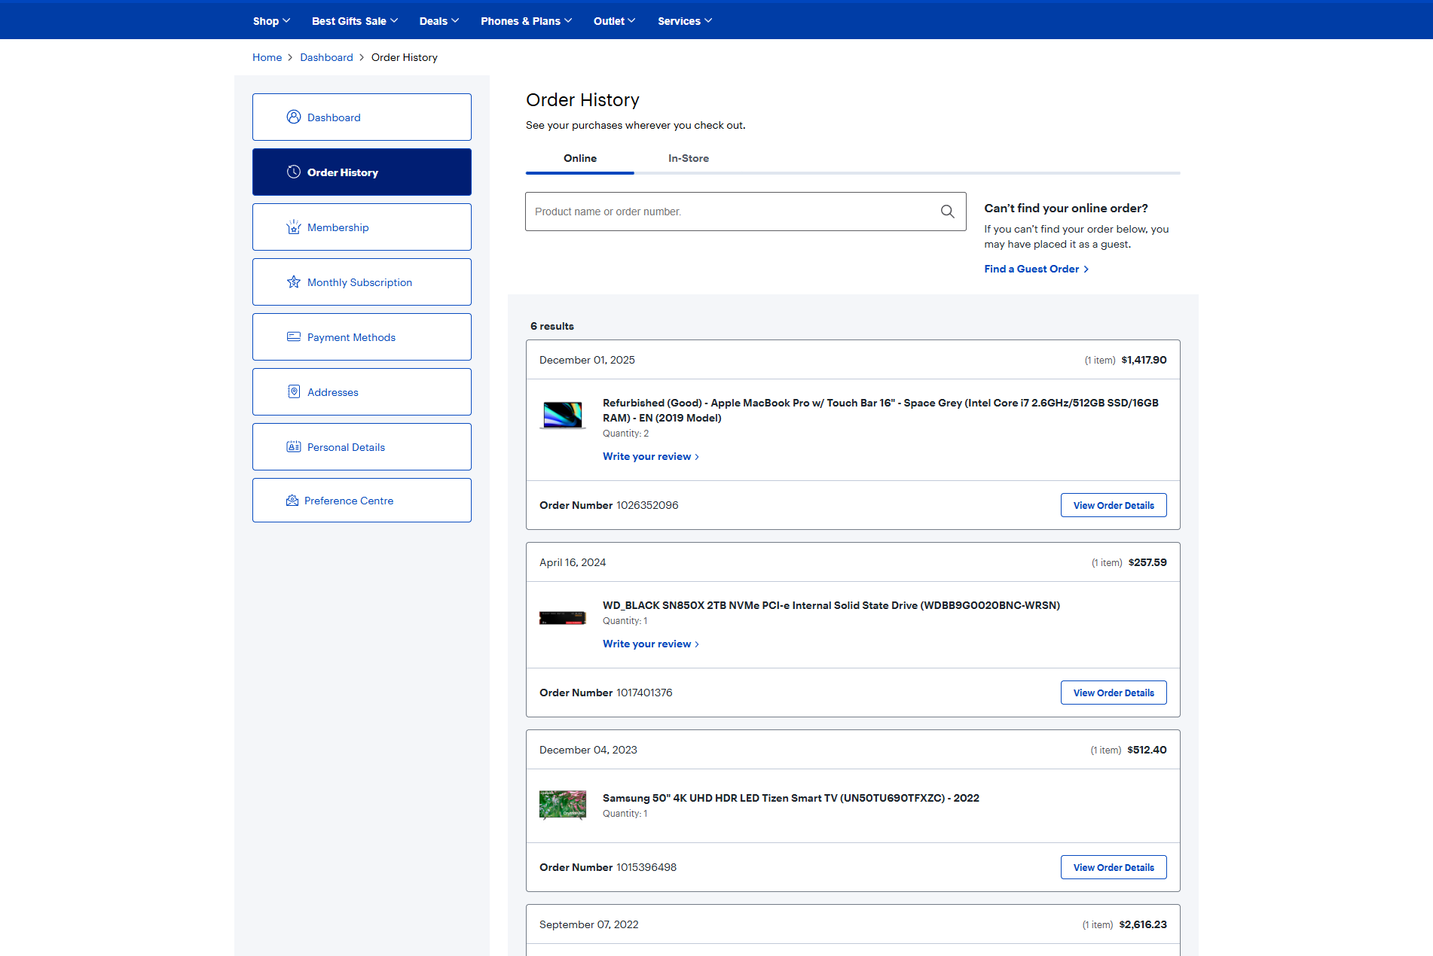
Task: Open the MacBook Pro product thumbnail
Action: (x=563, y=415)
